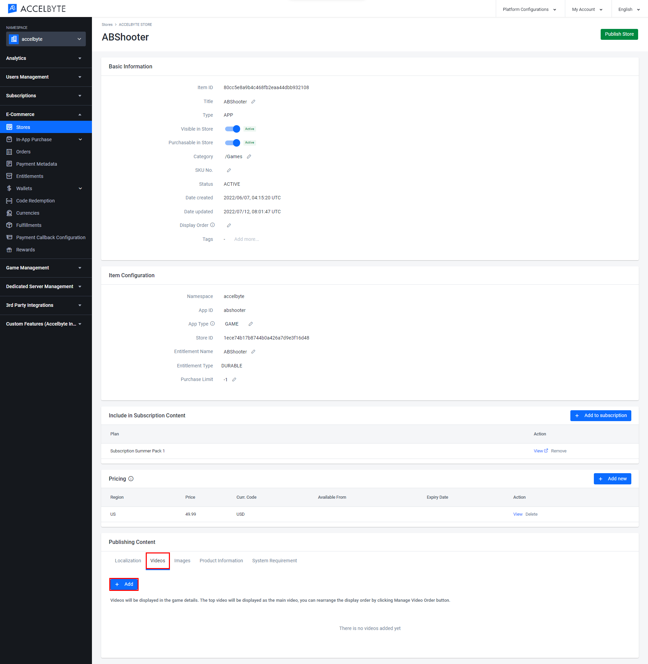
Task: Delete the US pricing row
Action: click(531, 514)
